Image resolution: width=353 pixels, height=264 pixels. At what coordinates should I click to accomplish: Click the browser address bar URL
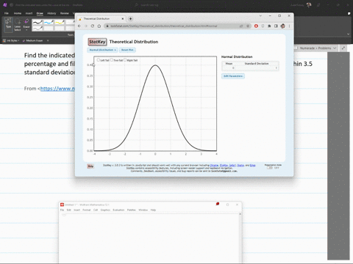point(163,26)
